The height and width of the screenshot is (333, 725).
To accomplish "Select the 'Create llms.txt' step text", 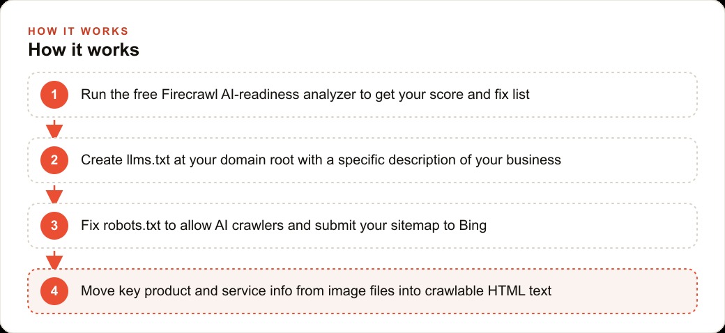I will click(321, 160).
